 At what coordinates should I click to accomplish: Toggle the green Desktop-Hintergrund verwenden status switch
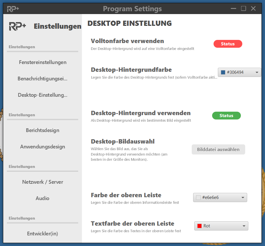click(x=226, y=116)
